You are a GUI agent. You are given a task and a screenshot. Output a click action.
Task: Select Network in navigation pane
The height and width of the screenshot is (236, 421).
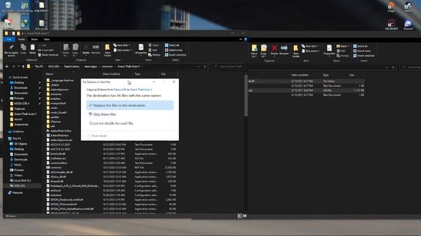pyautogui.click(x=18, y=193)
